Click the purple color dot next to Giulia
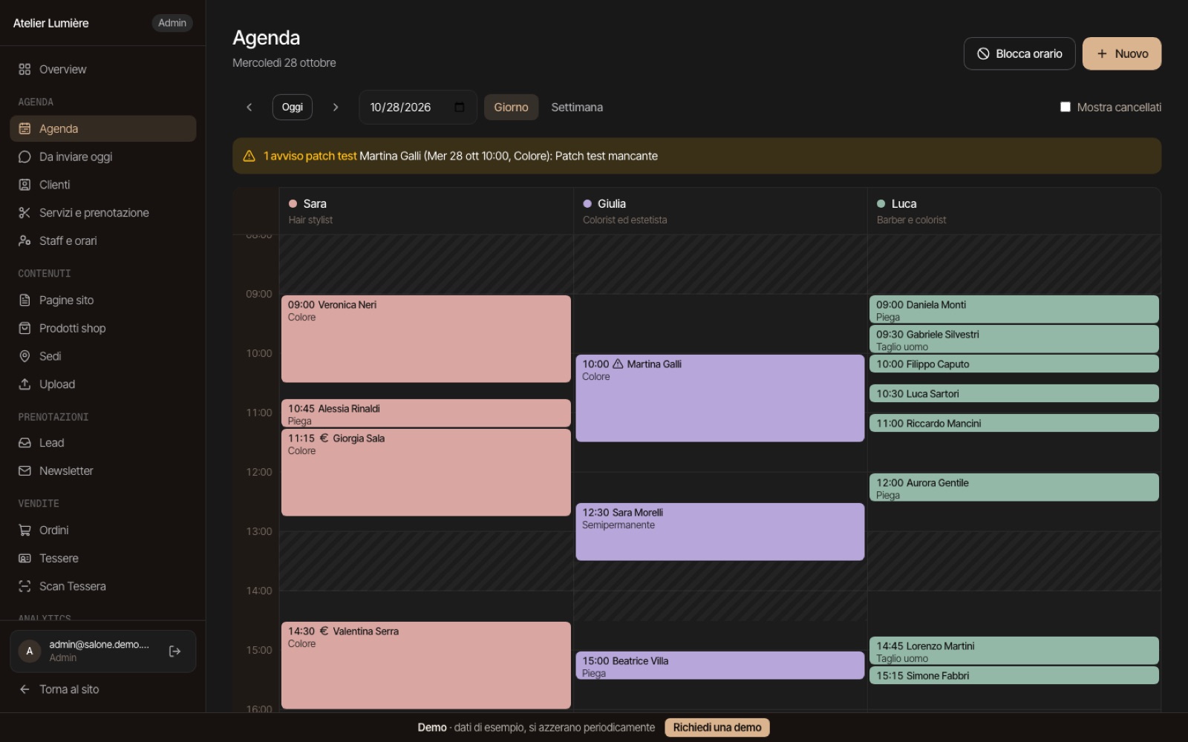The height and width of the screenshot is (742, 1188). click(587, 204)
